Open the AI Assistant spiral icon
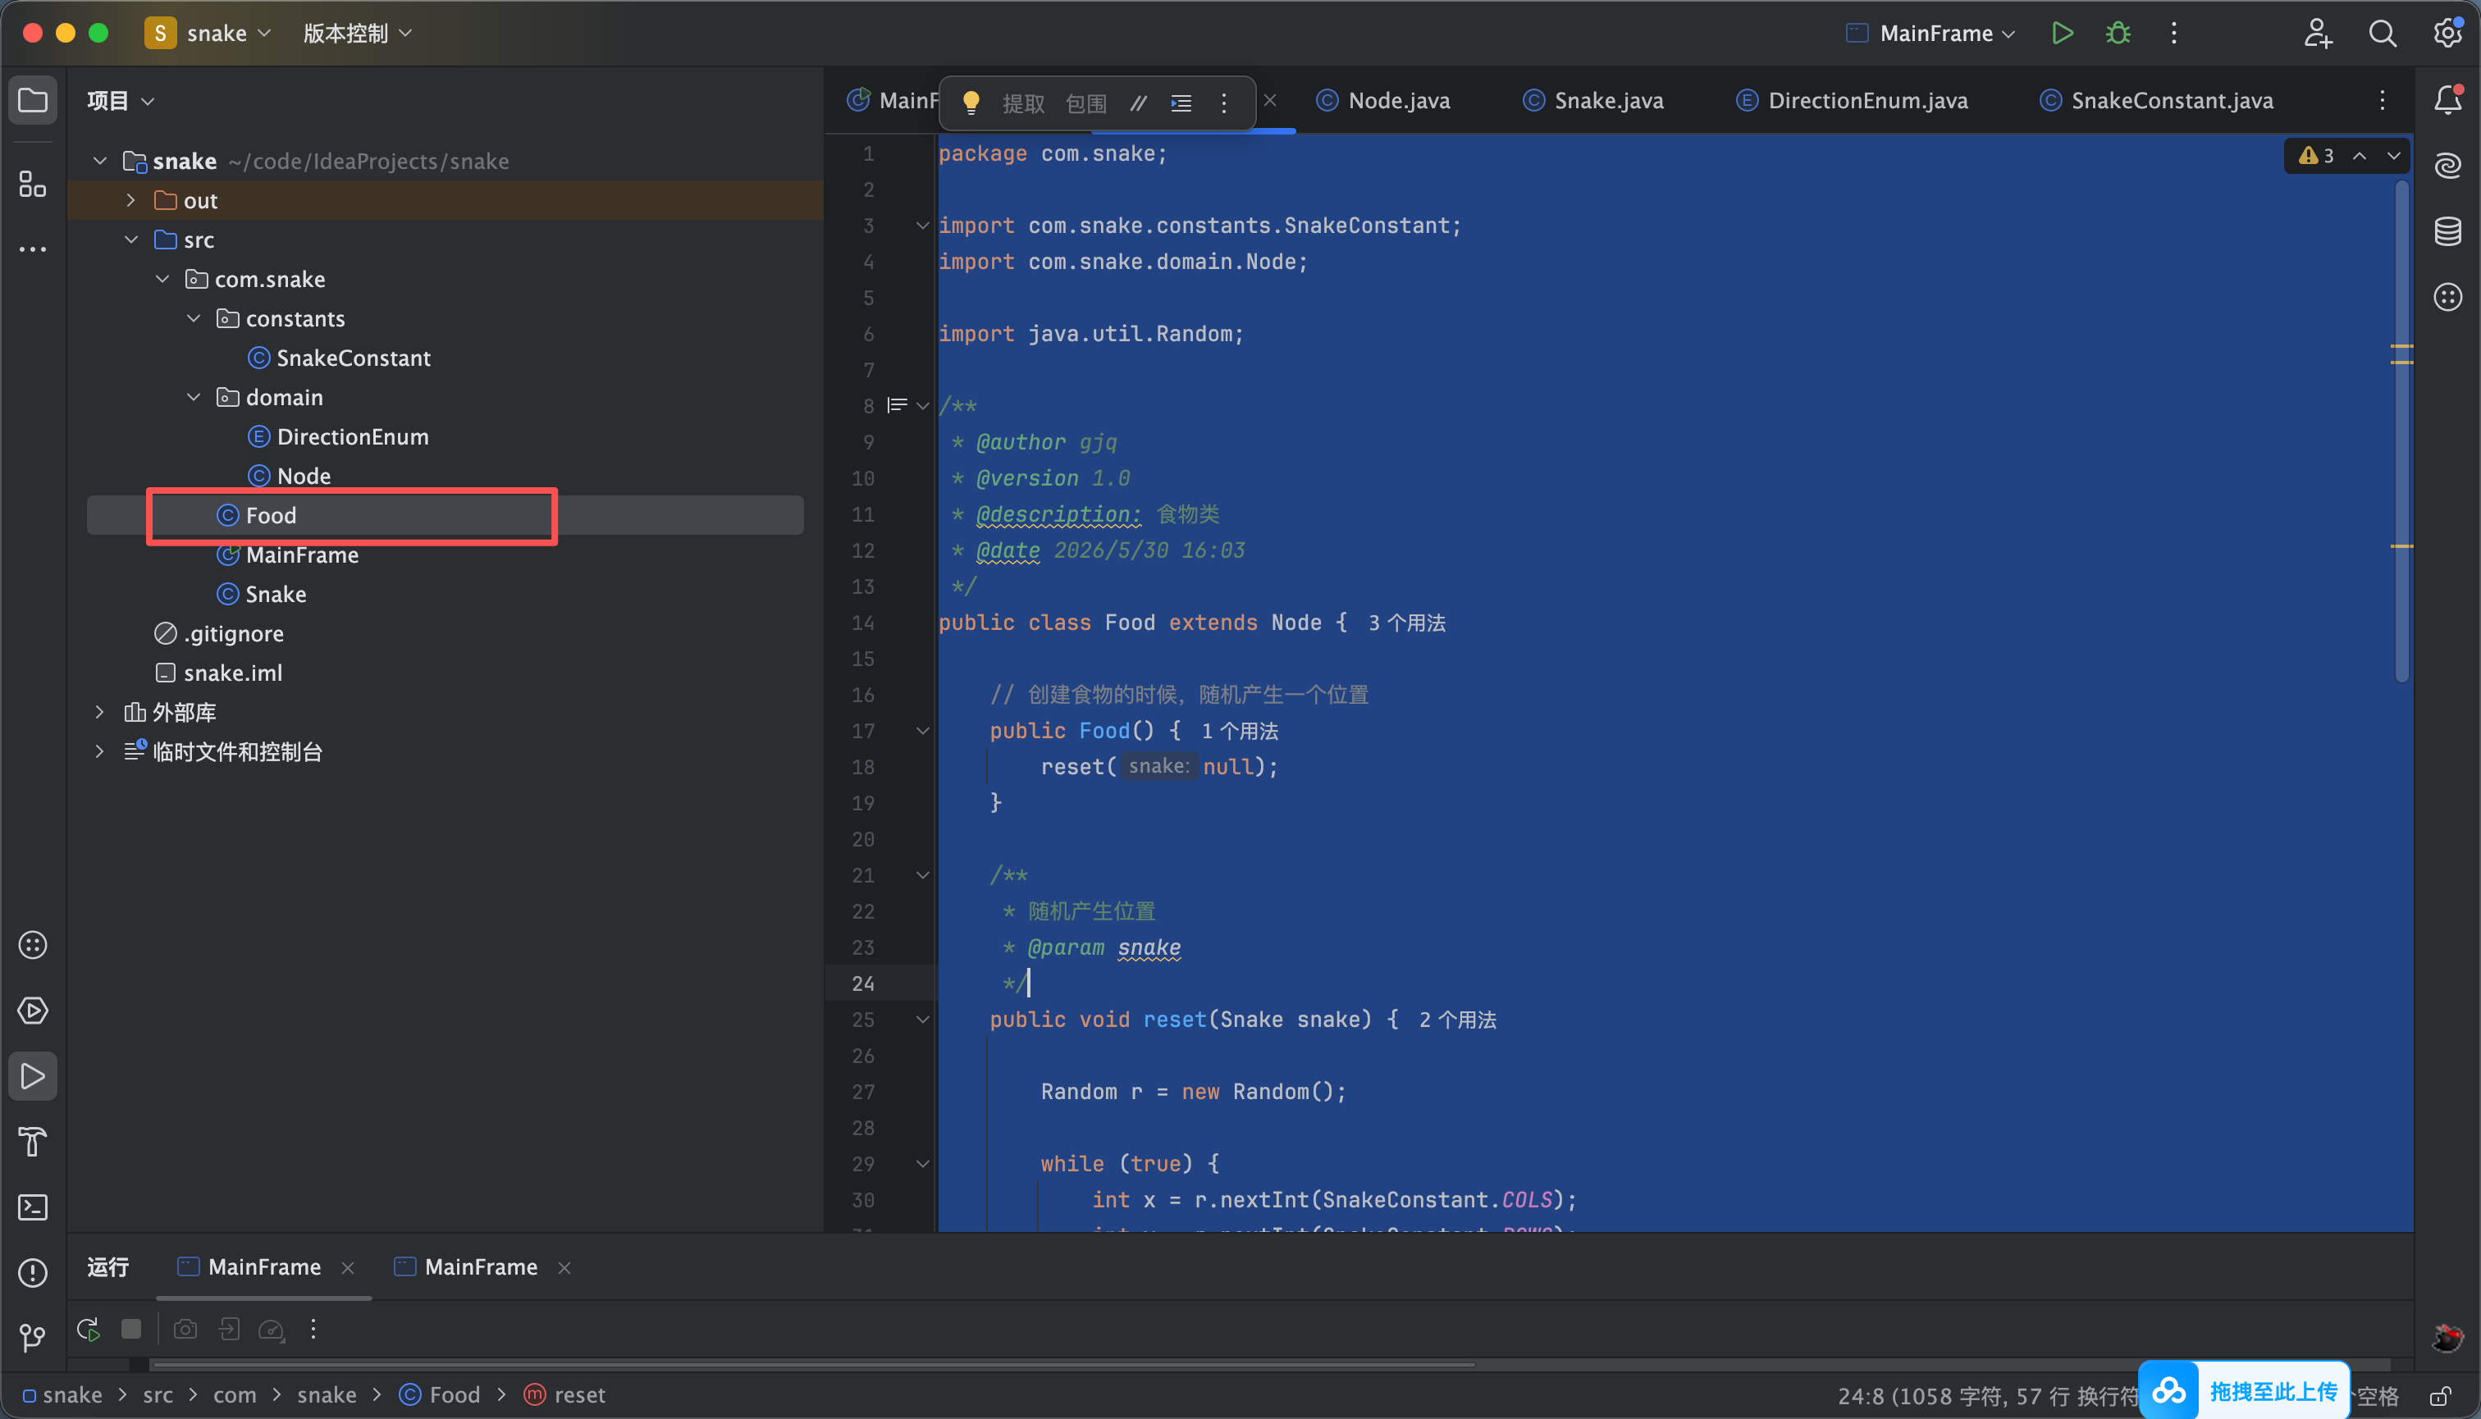 click(2448, 166)
